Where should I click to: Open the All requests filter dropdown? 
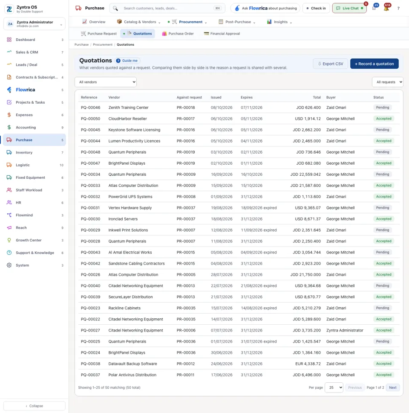coord(387,82)
